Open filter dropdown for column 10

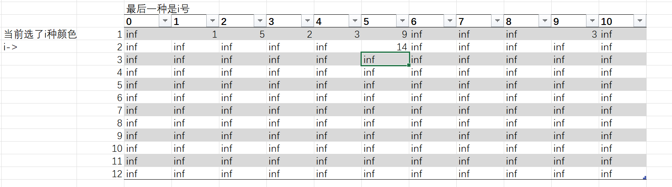pos(640,21)
